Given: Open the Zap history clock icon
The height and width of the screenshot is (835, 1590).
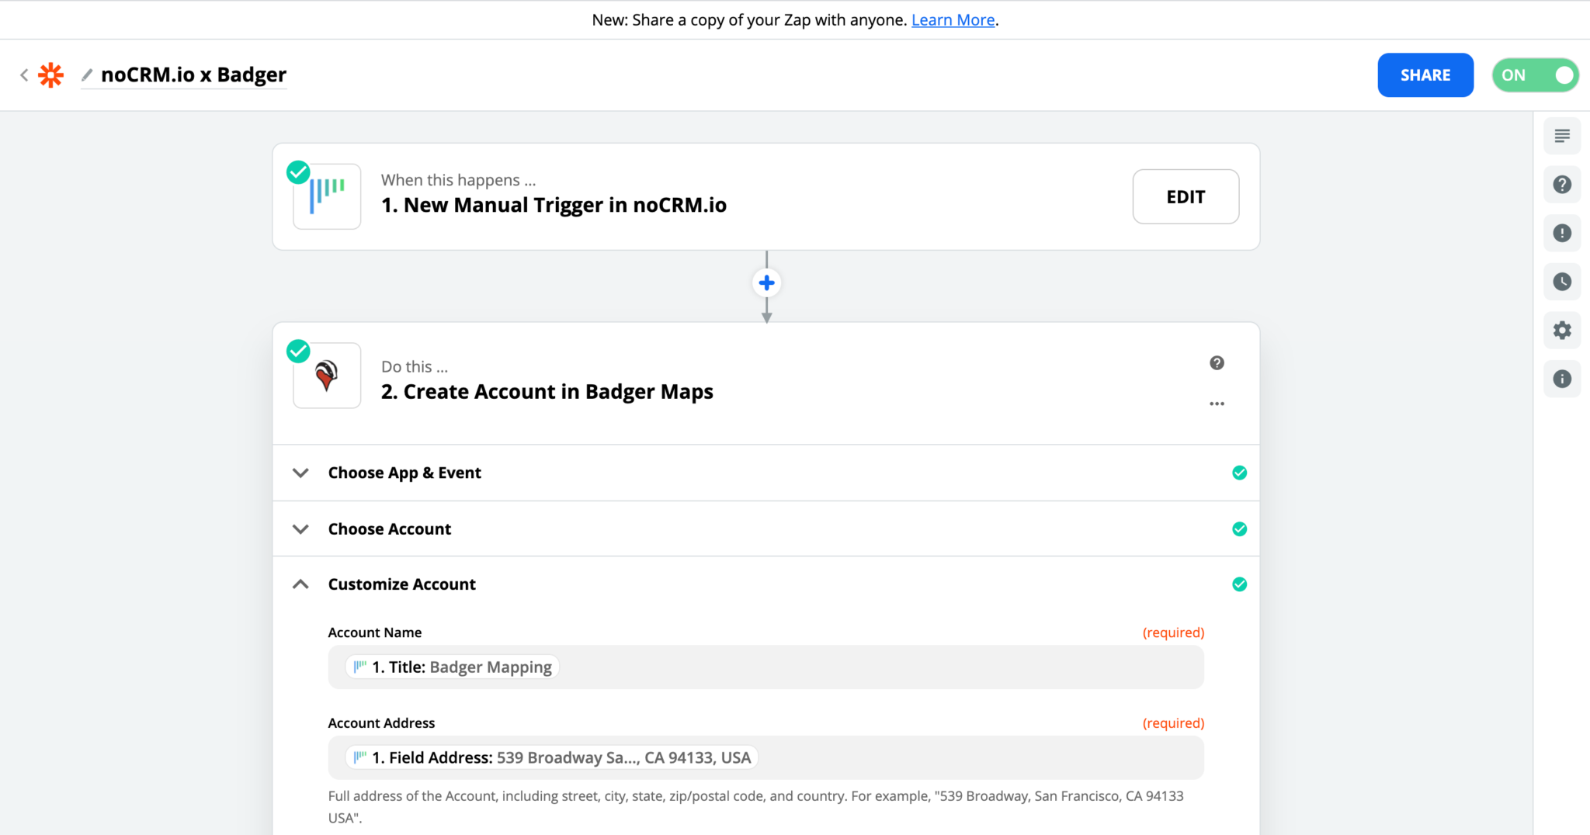Looking at the screenshot, I should point(1562,282).
